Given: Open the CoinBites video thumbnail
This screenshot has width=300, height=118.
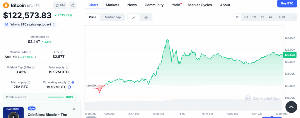Looking at the screenshot, I should [x=13, y=113].
